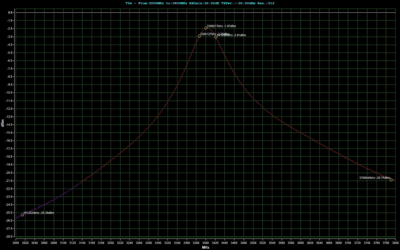Viewport: 400px width, 250px height.
Task: Select the peak marker at 3399217kHz -1.97dBm
Action: 206,28
